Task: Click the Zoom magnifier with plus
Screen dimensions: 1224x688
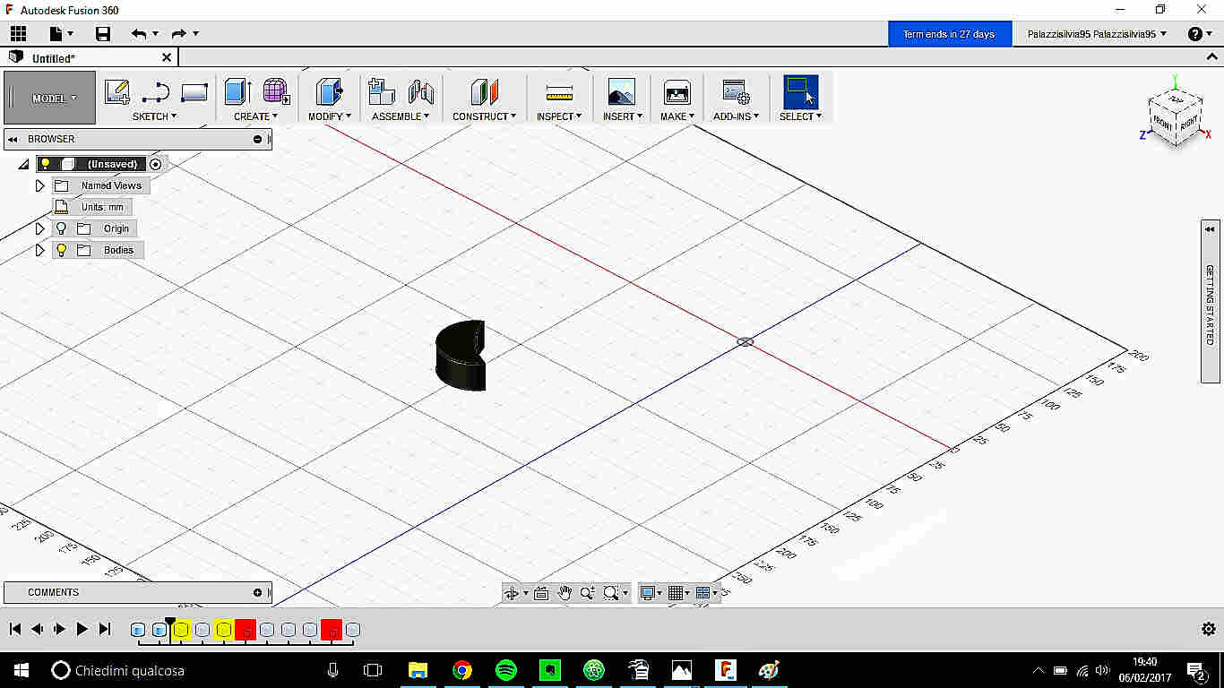Action: [587, 592]
